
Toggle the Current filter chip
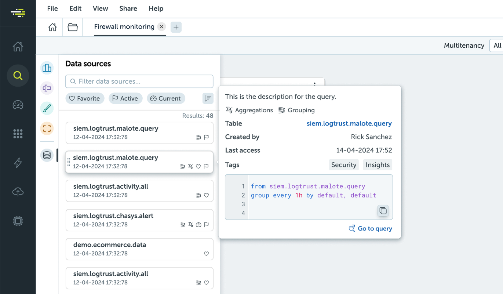[x=166, y=98]
